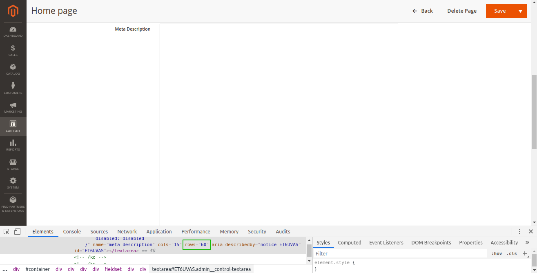The width and height of the screenshot is (537, 273).
Task: Toggle DevTools device toolbar icon
Action: coord(17,231)
